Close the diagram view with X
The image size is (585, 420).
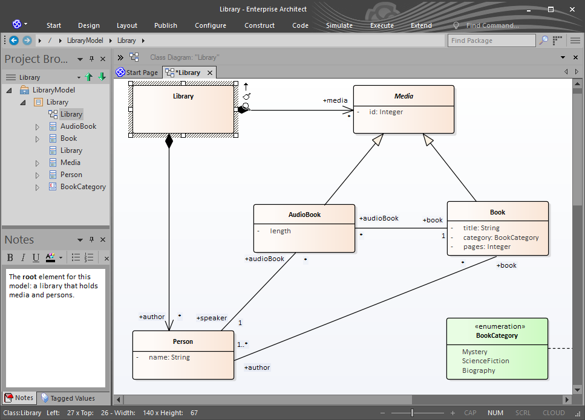point(575,57)
